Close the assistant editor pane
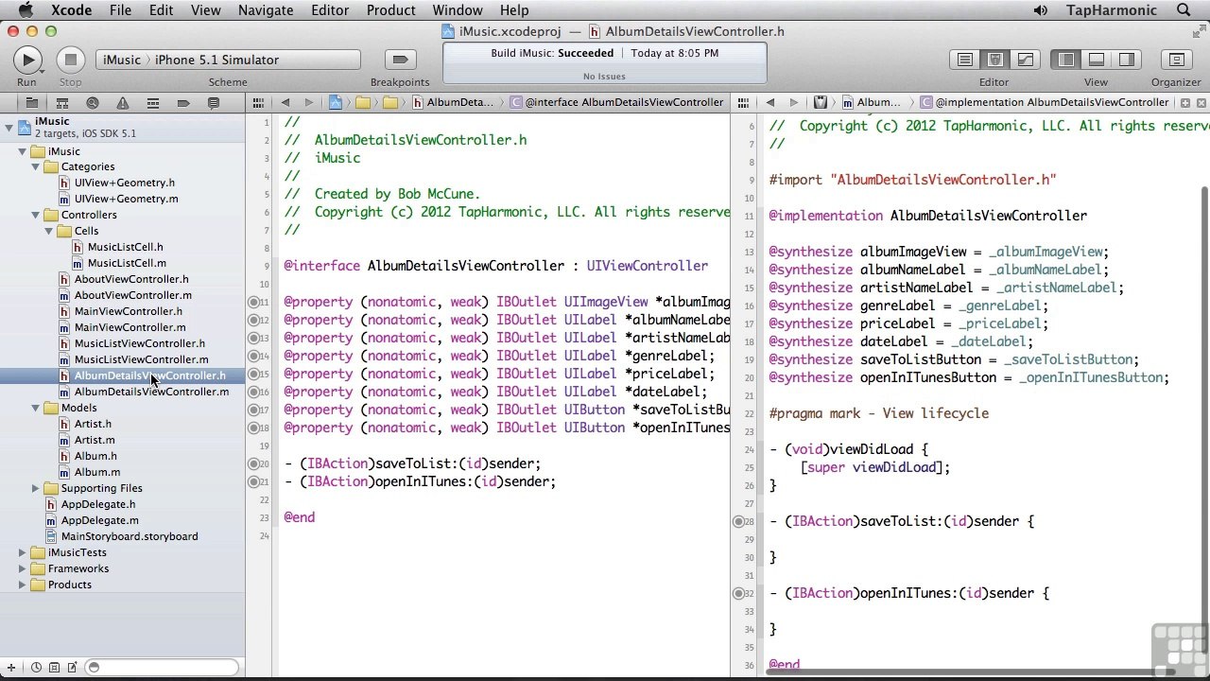The height and width of the screenshot is (681, 1210). click(x=1201, y=102)
